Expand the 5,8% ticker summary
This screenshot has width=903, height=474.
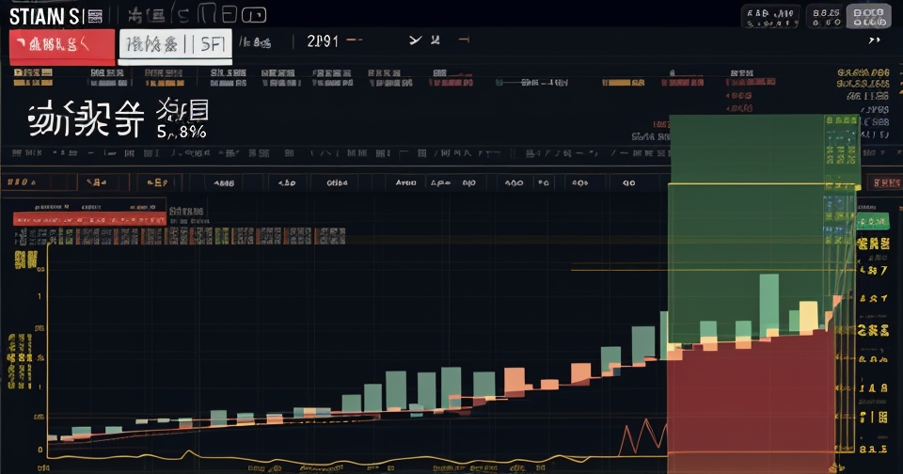click(181, 132)
